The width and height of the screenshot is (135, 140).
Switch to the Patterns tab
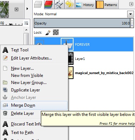107,5
